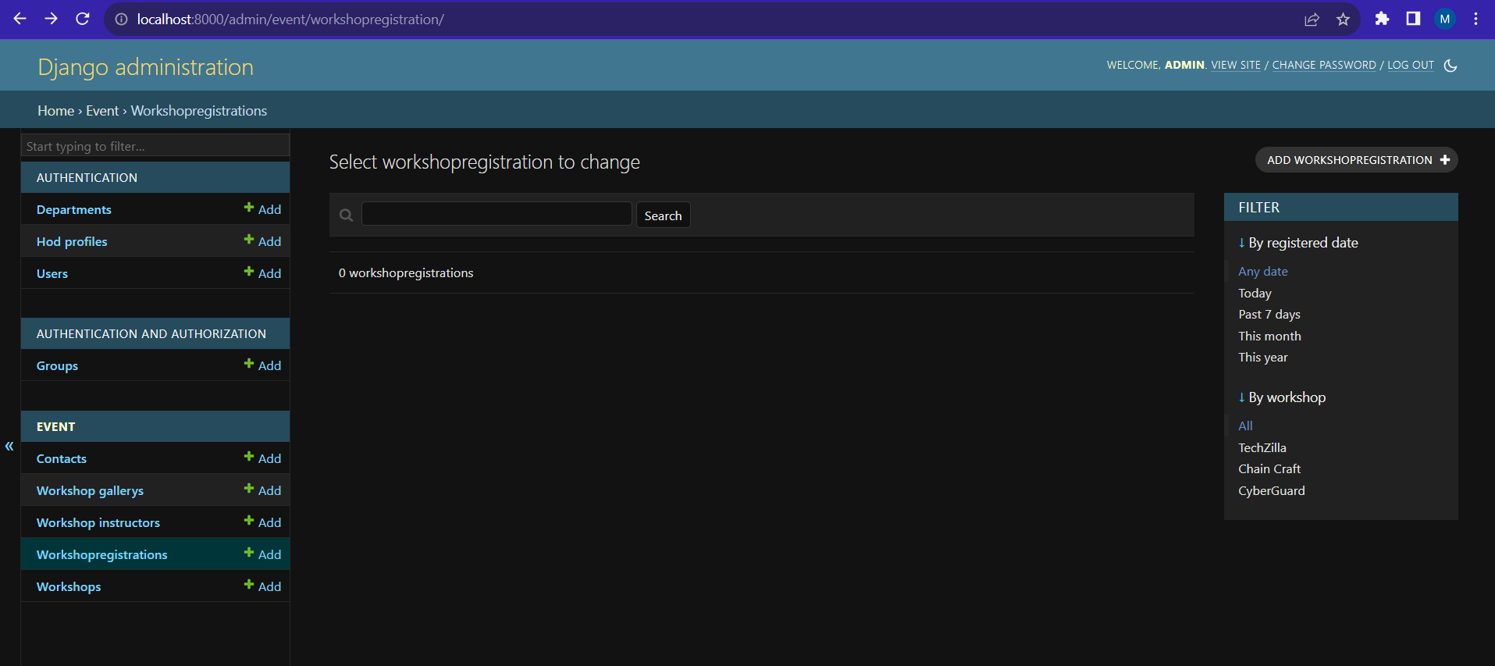Click ADD WORKSHOPREGISTRATION button
This screenshot has height=666, width=1495.
[x=1356, y=160]
